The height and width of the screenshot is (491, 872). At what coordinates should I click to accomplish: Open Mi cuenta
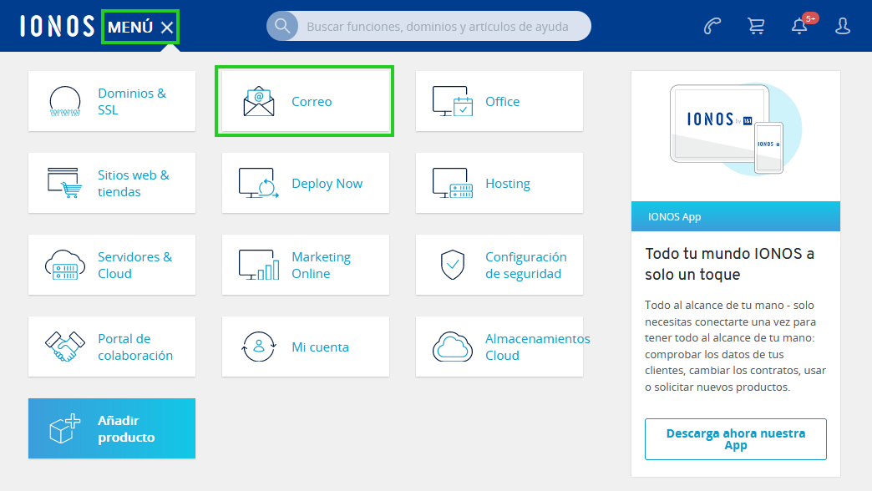(306, 347)
